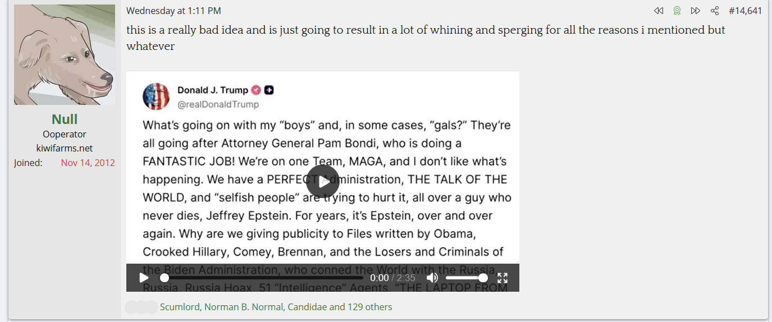Open Null's avatar image

[65, 54]
